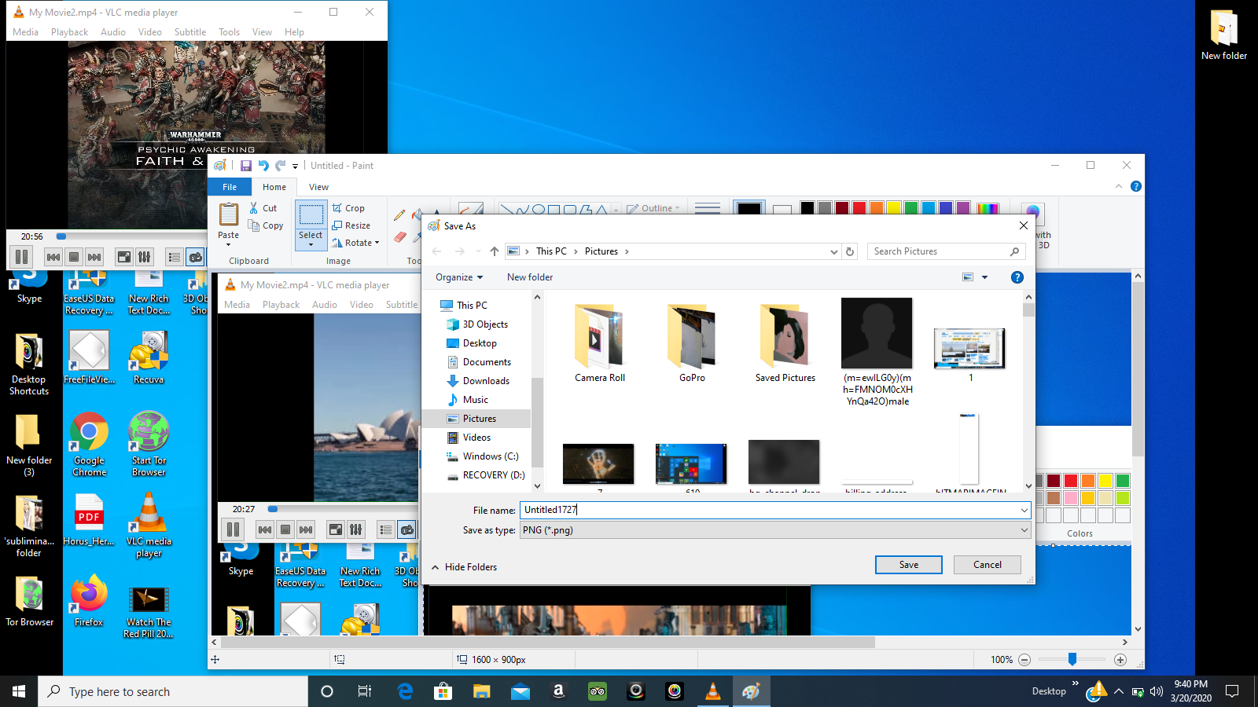Click the Search Pictures field
Screen dimensions: 1258x707
pyautogui.click(x=946, y=251)
